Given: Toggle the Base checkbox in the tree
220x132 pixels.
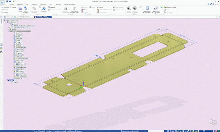Looking at the screenshot, I should tap(10, 24).
